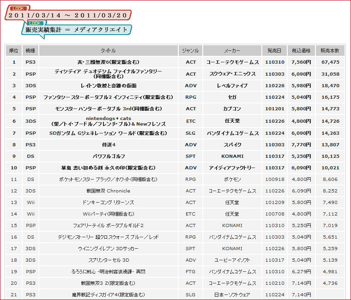Click the title スプリンターセル 3D

109,260
